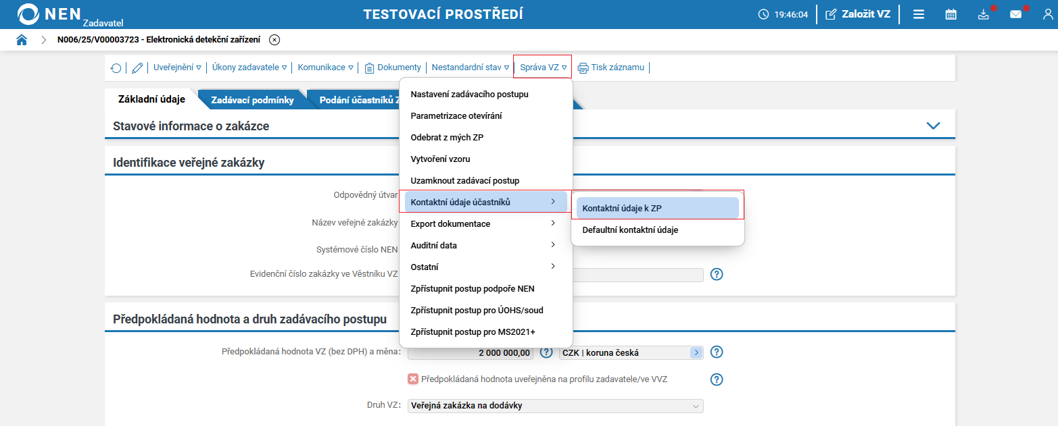Open the Druh VZ dropdown
Viewport: 1058px width, 426px height.
click(696, 406)
